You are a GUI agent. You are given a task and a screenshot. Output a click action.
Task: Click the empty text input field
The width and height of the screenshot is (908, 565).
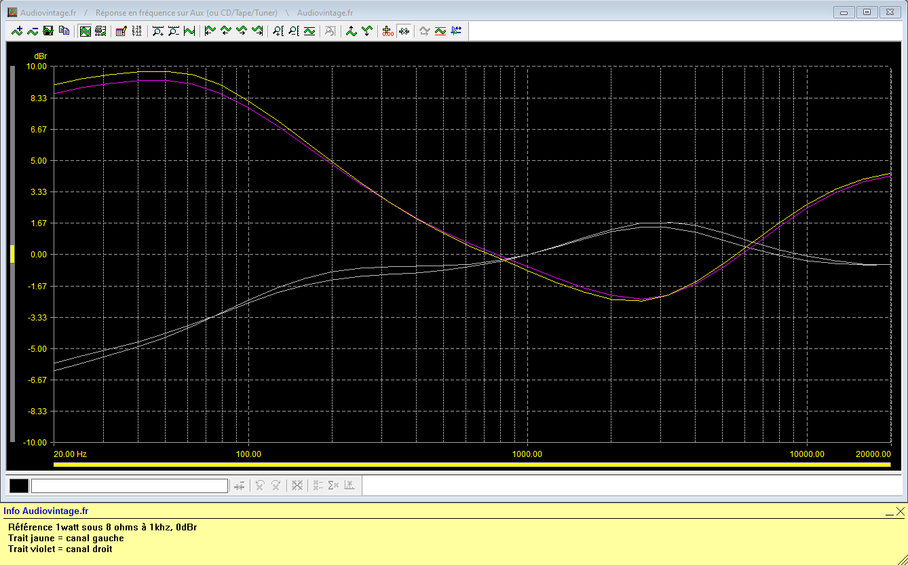click(x=130, y=486)
